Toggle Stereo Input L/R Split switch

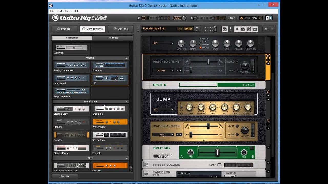pyautogui.click(x=156, y=156)
